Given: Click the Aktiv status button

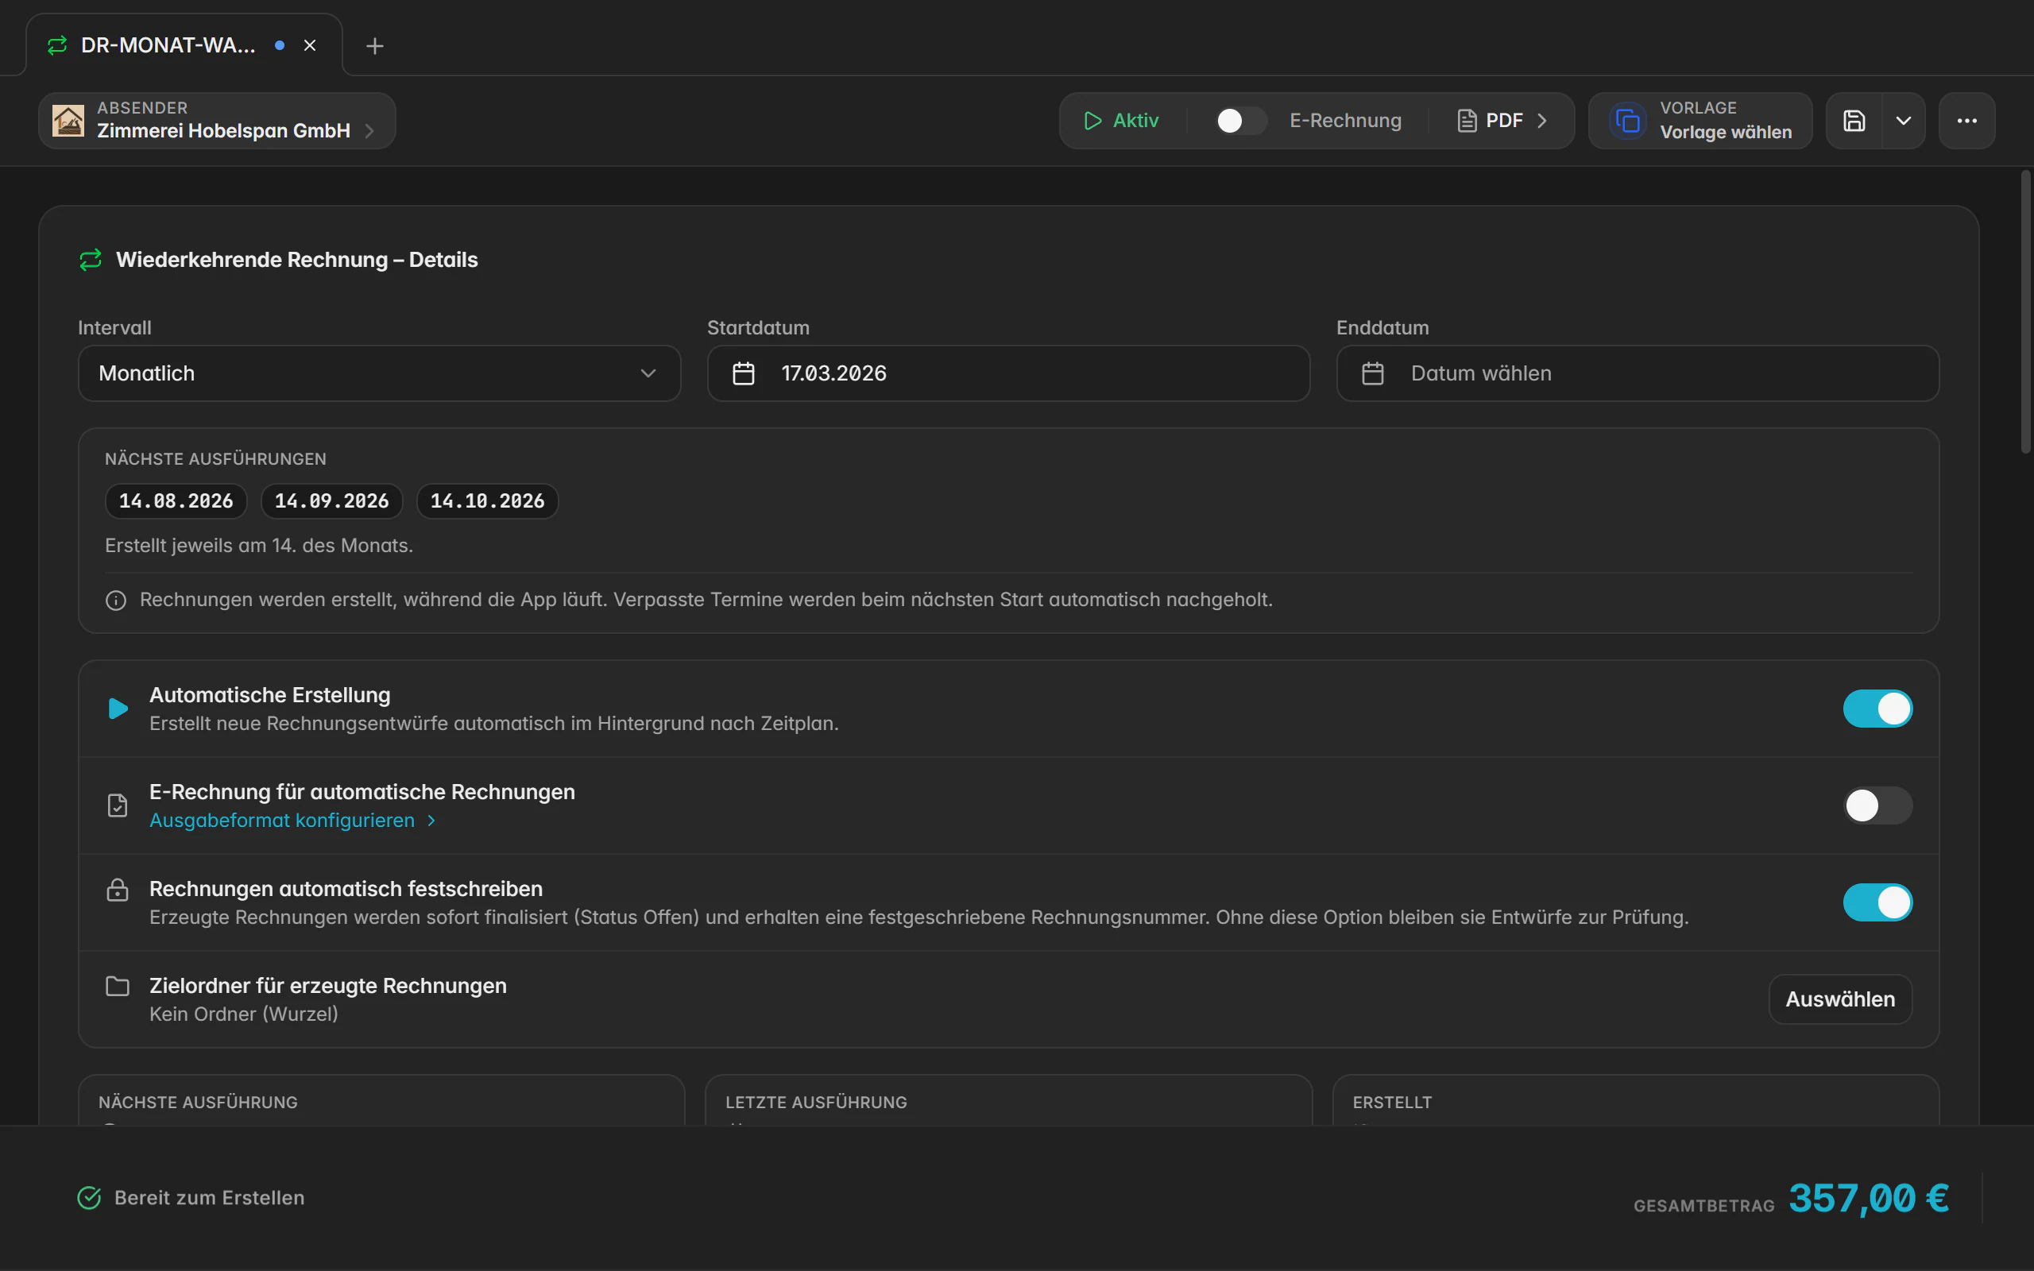Looking at the screenshot, I should tap(1122, 121).
